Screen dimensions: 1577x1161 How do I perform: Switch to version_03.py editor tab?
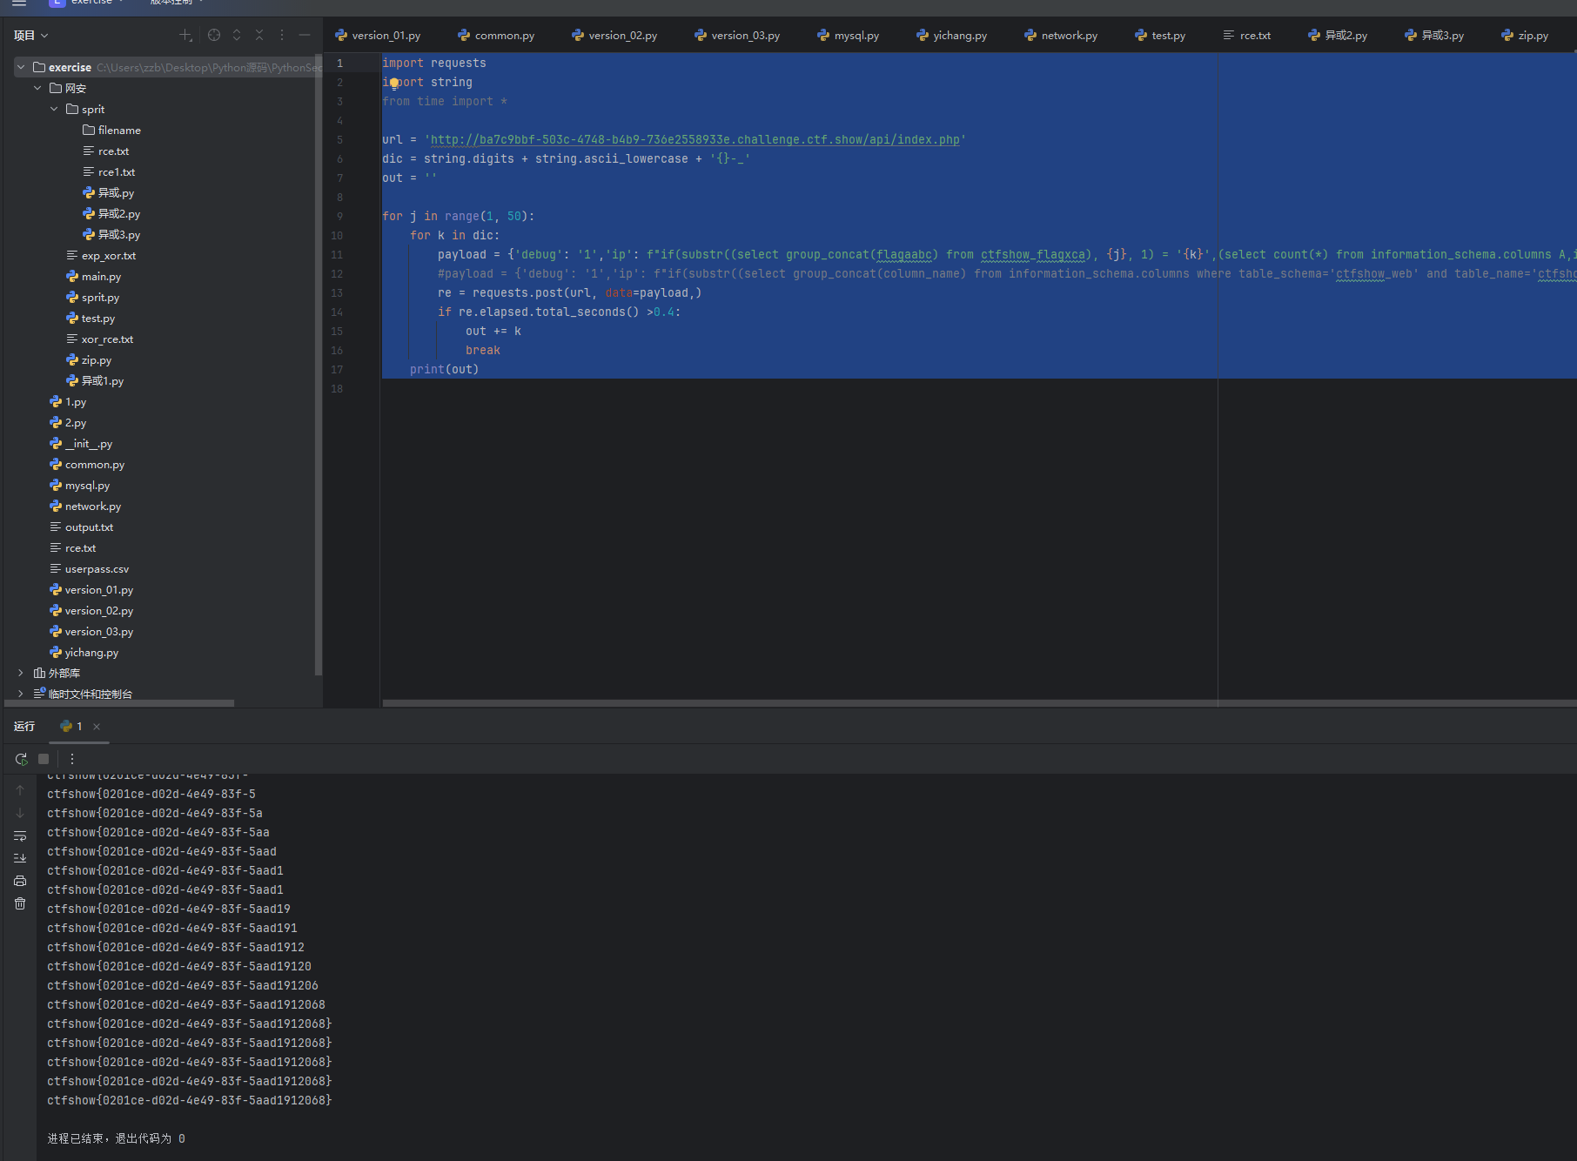pyautogui.click(x=737, y=36)
